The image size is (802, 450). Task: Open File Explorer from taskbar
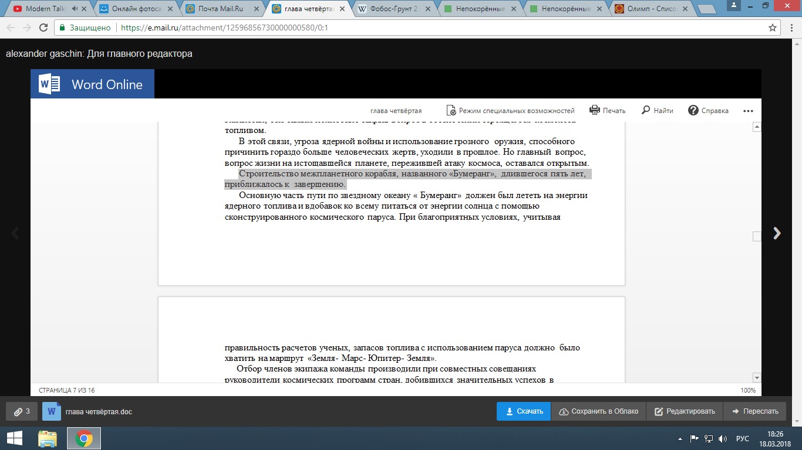pos(48,438)
